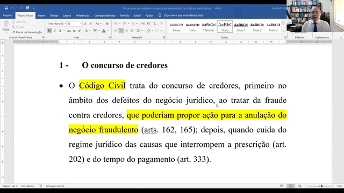Switch to Web Layout view in status bar
This screenshot has height=193, width=344.
point(300,186)
